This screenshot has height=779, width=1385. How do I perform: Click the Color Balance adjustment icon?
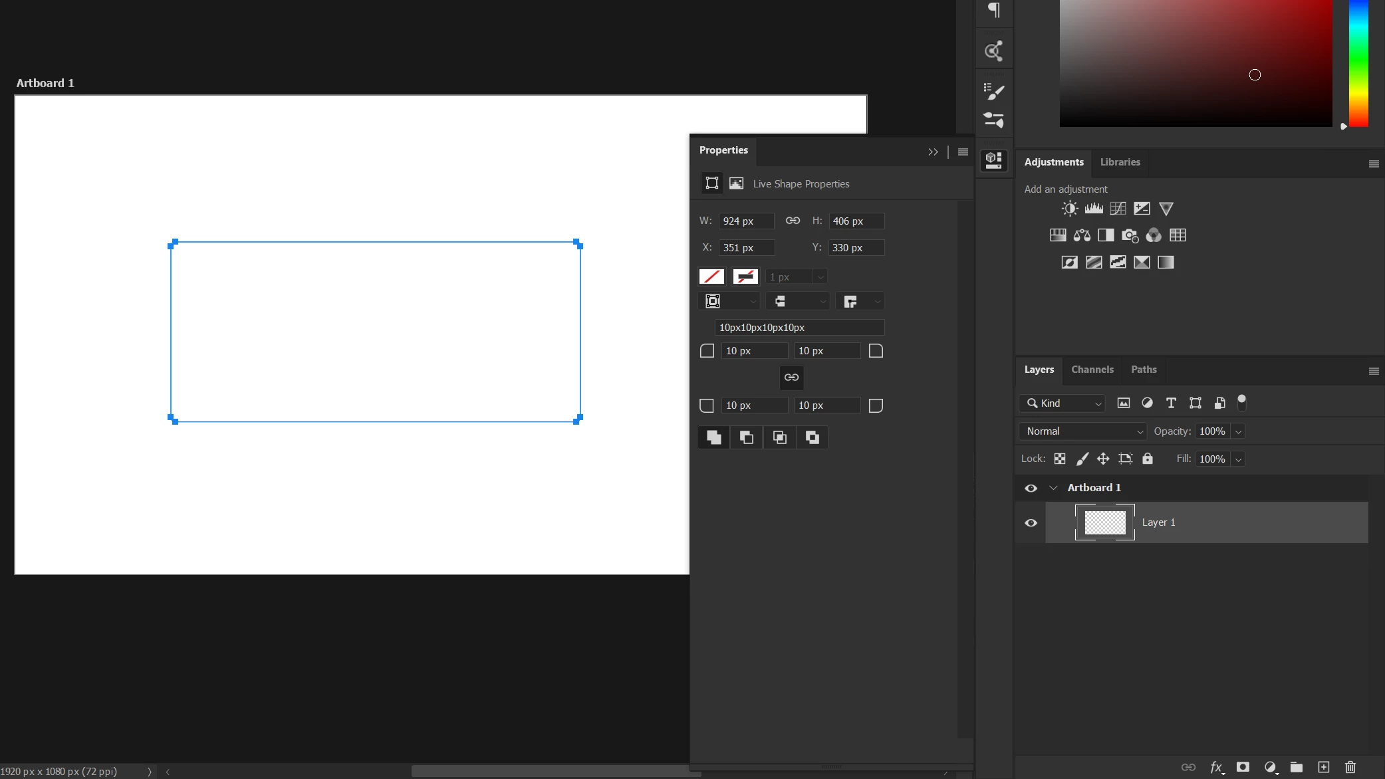(x=1082, y=235)
